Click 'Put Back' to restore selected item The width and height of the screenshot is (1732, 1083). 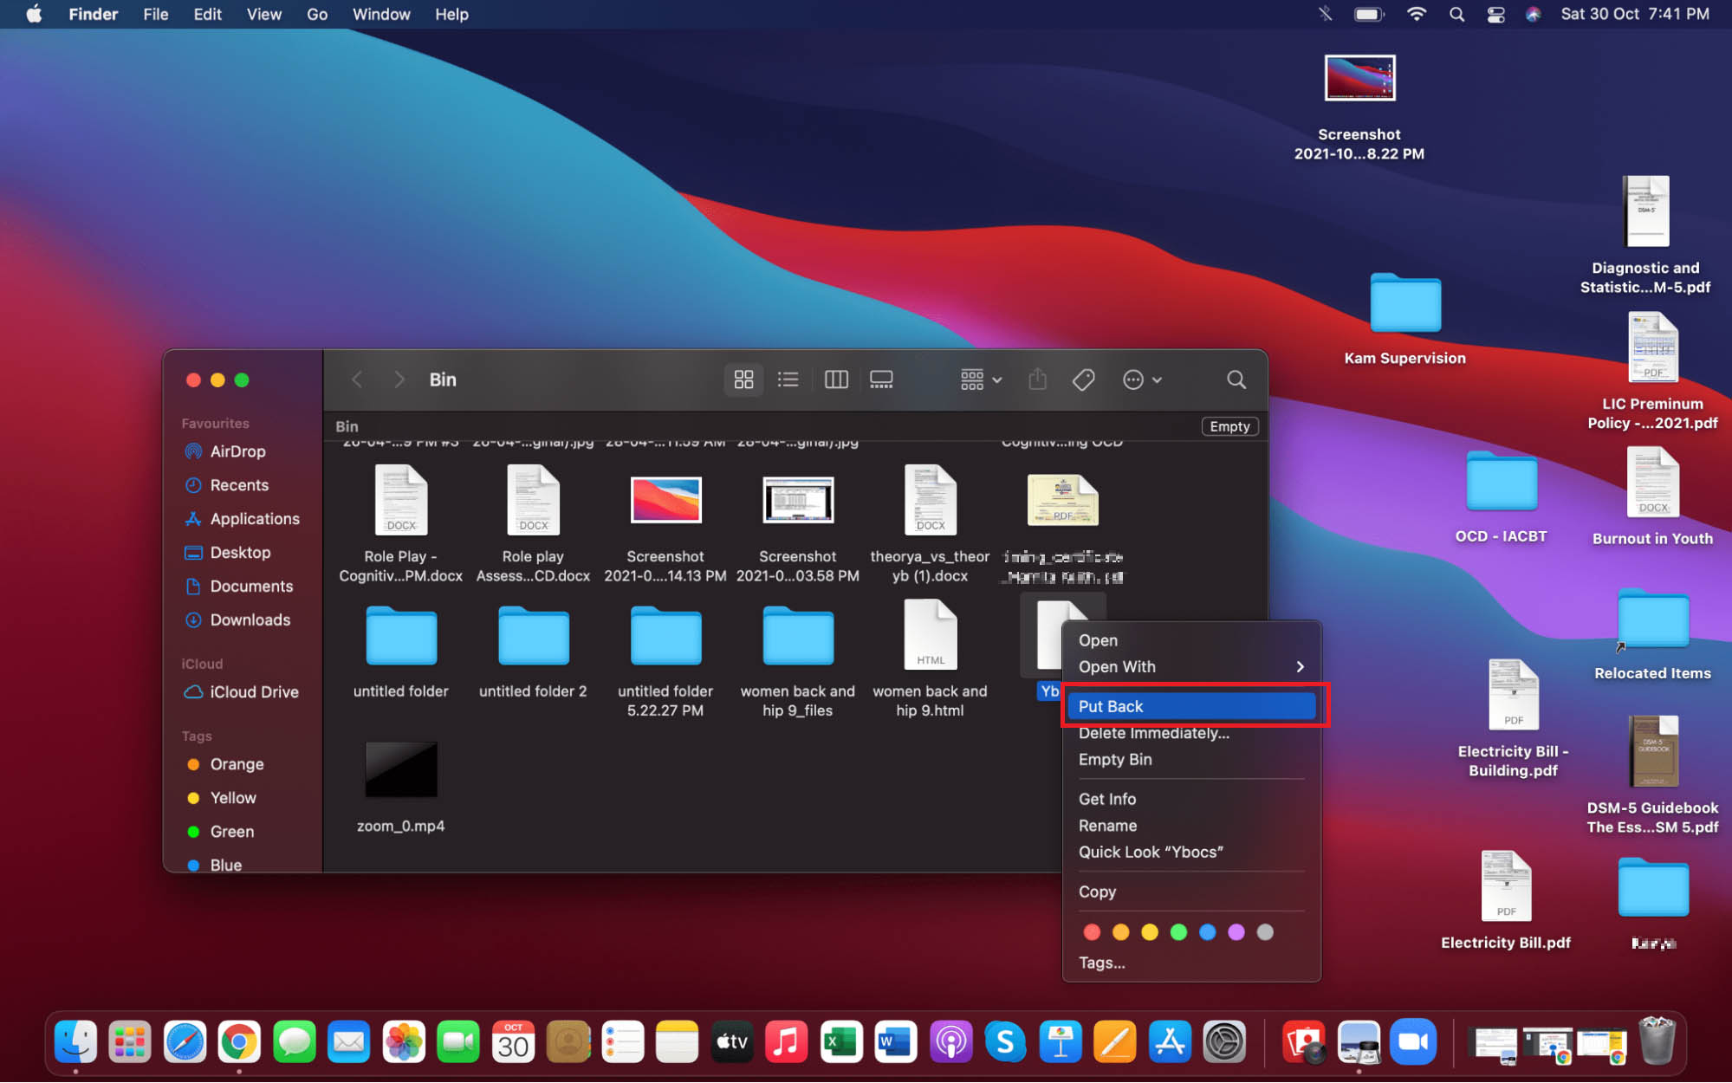coord(1190,705)
